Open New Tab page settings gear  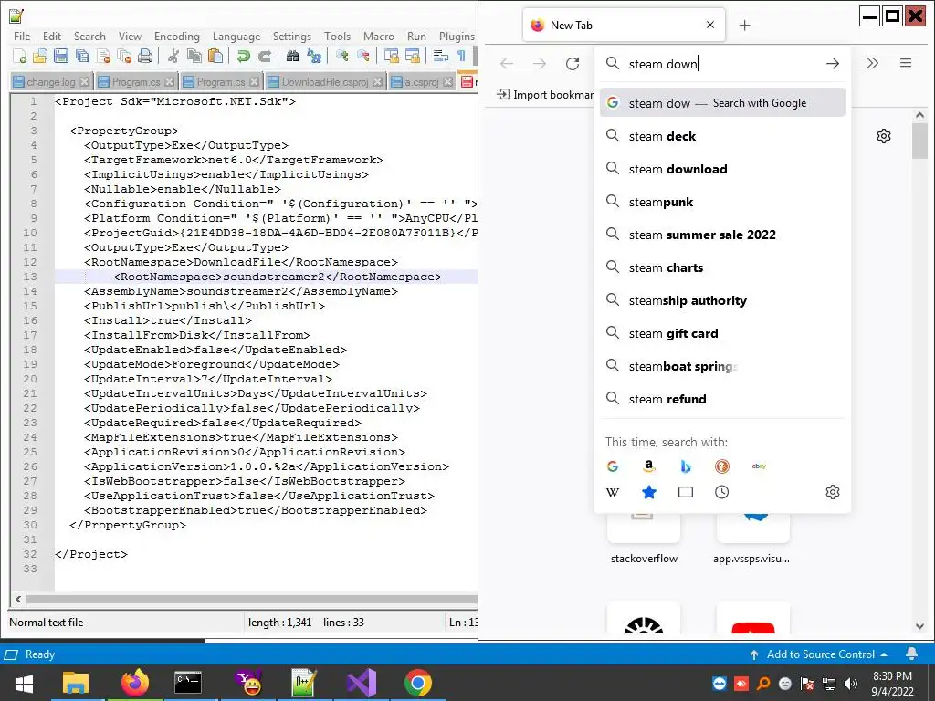pyautogui.click(x=884, y=136)
